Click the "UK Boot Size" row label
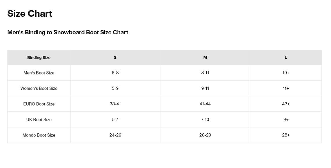This screenshot has height=168, width=331. 39,120
